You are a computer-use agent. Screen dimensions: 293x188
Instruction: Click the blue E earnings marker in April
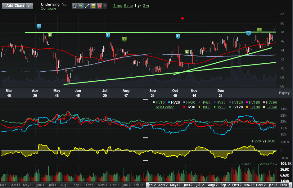click(x=38, y=26)
